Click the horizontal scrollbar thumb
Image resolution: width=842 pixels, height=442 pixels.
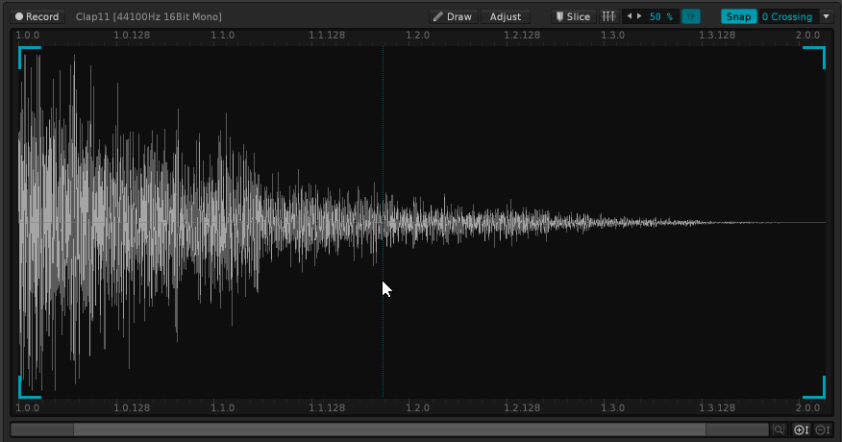click(389, 430)
